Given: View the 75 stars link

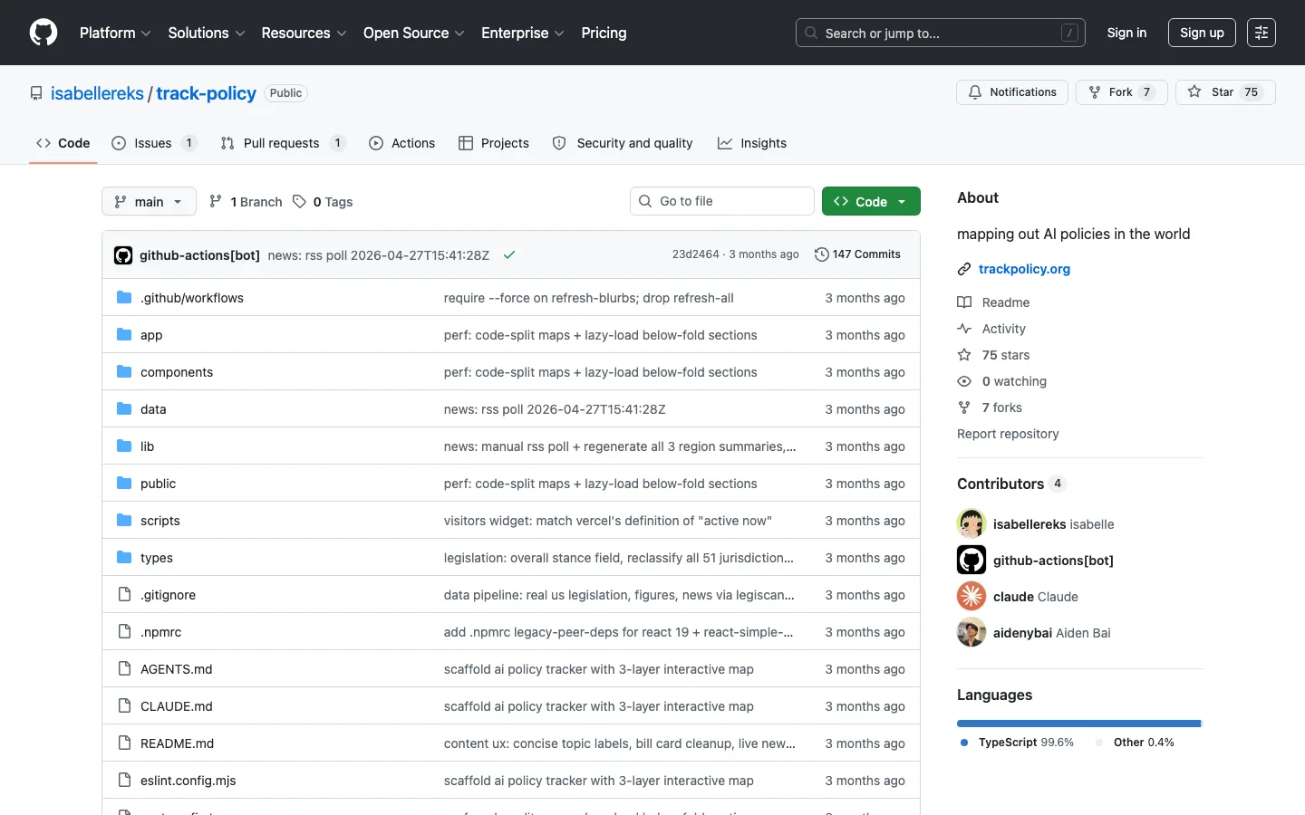Looking at the screenshot, I should [x=993, y=355].
